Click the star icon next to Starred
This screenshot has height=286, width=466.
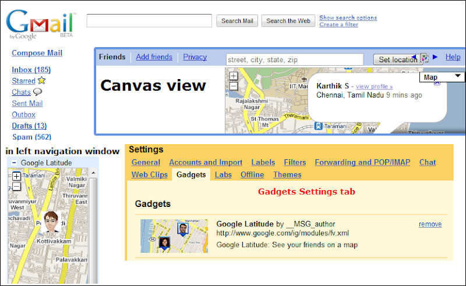point(41,80)
